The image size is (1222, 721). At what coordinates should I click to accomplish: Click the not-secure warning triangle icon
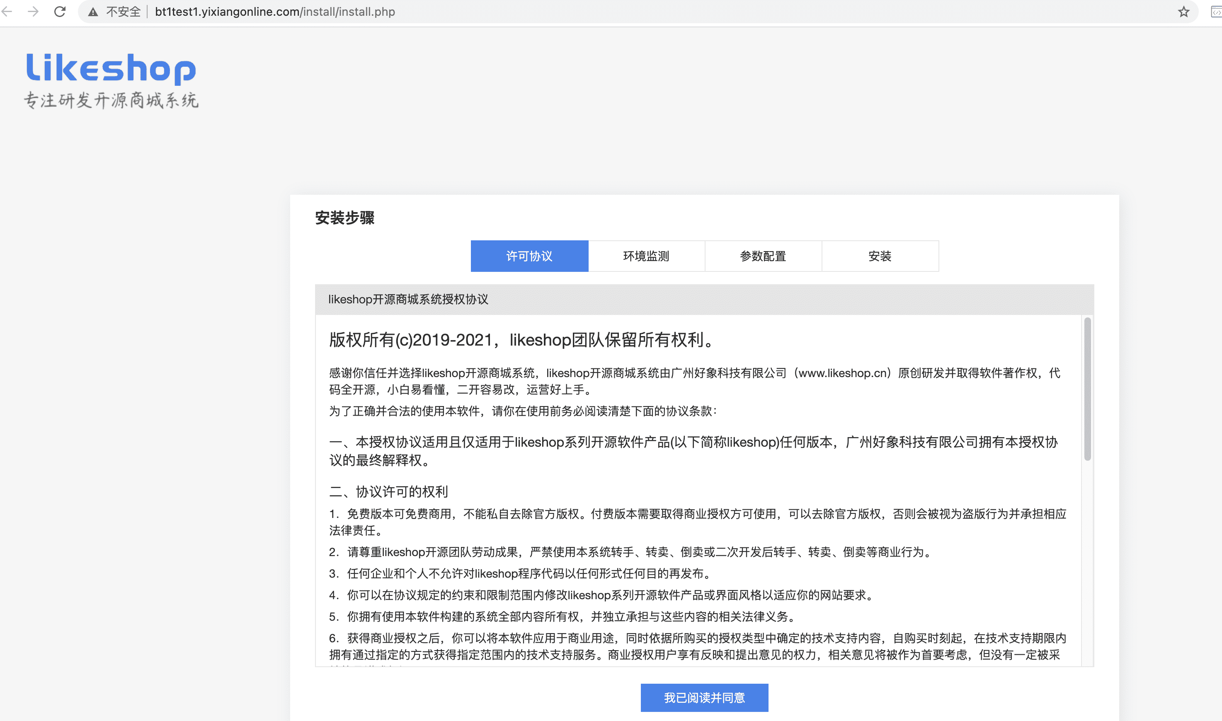(93, 12)
